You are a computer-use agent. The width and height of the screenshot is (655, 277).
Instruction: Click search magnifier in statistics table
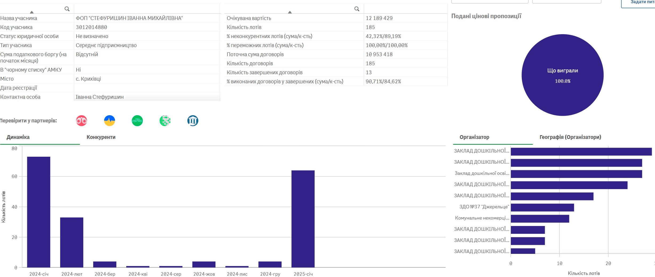357,9
